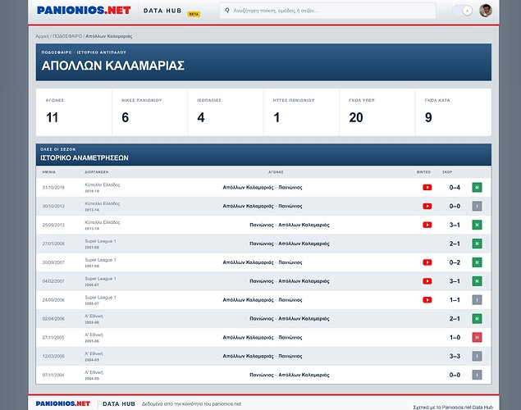
Task: Open the YouTube video for the 25/09/2013 match
Action: coord(427,225)
